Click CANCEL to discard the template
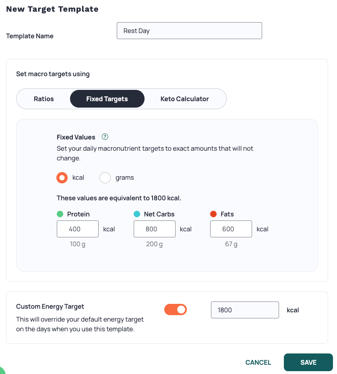Viewport: 337px width, 374px height. click(258, 362)
